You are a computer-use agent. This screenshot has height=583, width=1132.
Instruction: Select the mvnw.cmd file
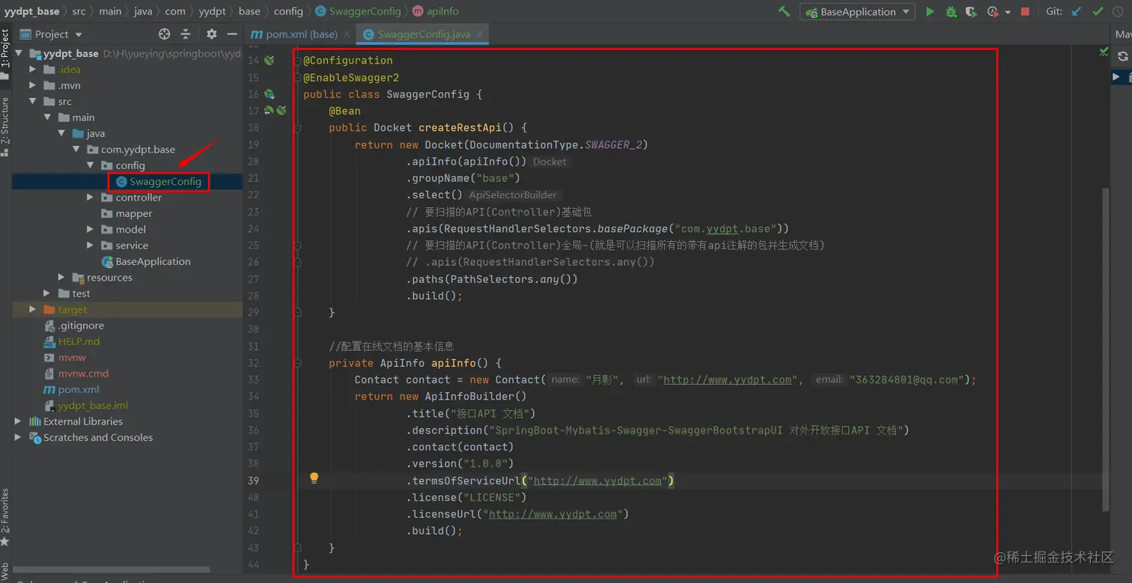click(x=76, y=373)
